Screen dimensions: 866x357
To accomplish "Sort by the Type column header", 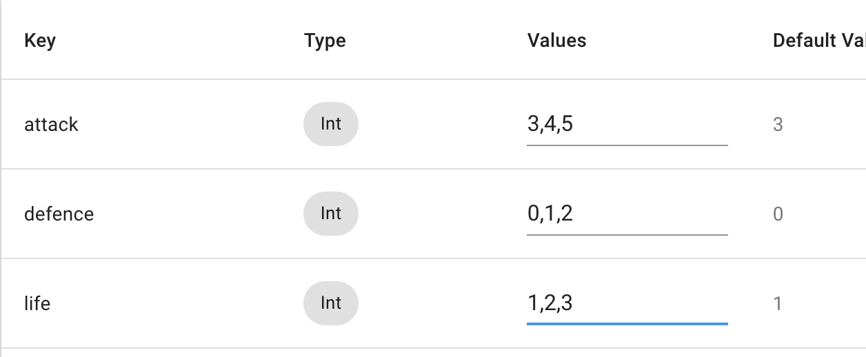I will pyautogui.click(x=325, y=41).
